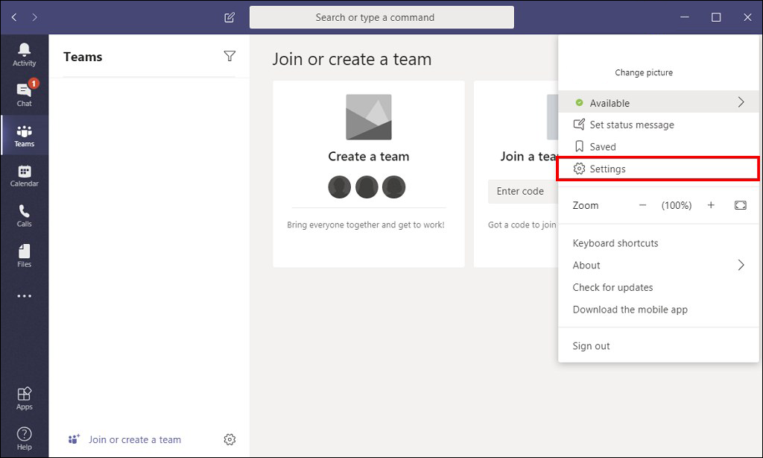Screen dimensions: 763x458
Task: Click the Create a team image
Action: (x=368, y=117)
